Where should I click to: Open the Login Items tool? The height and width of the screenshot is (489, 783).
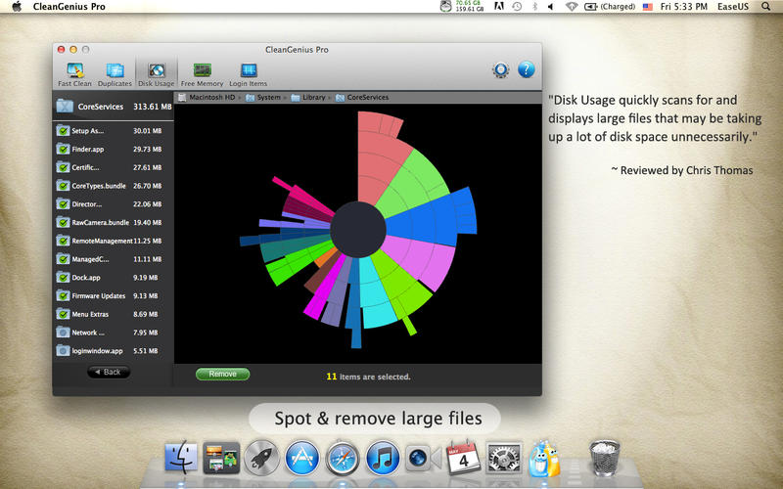point(249,74)
